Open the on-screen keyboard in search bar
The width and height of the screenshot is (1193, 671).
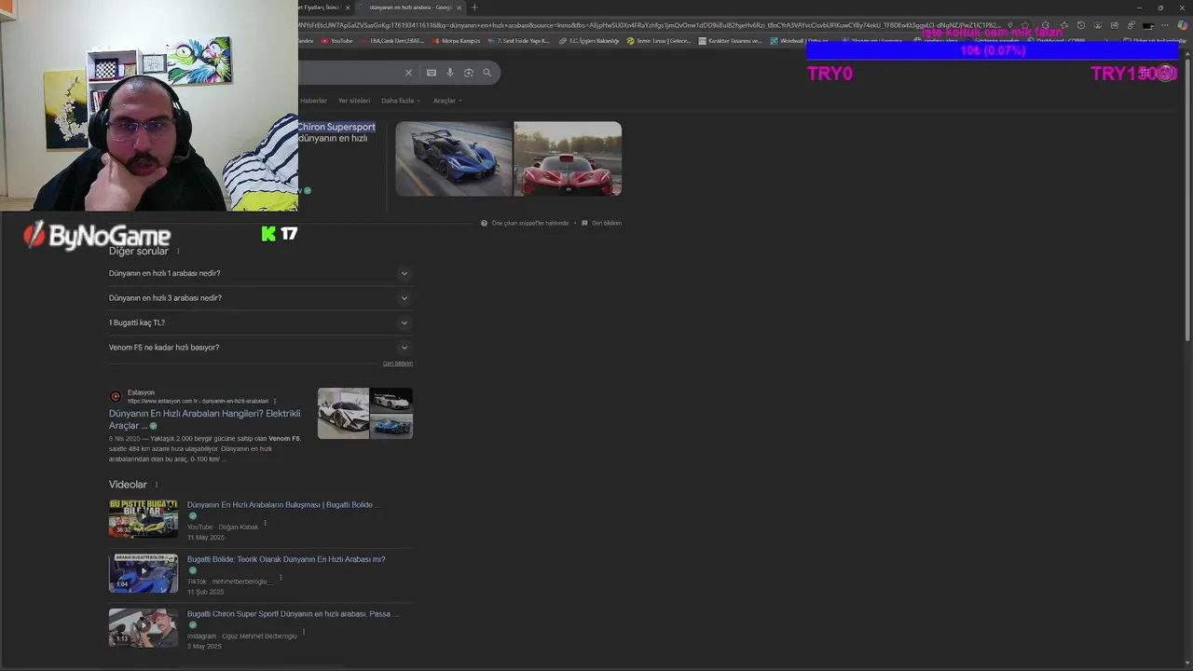click(432, 73)
